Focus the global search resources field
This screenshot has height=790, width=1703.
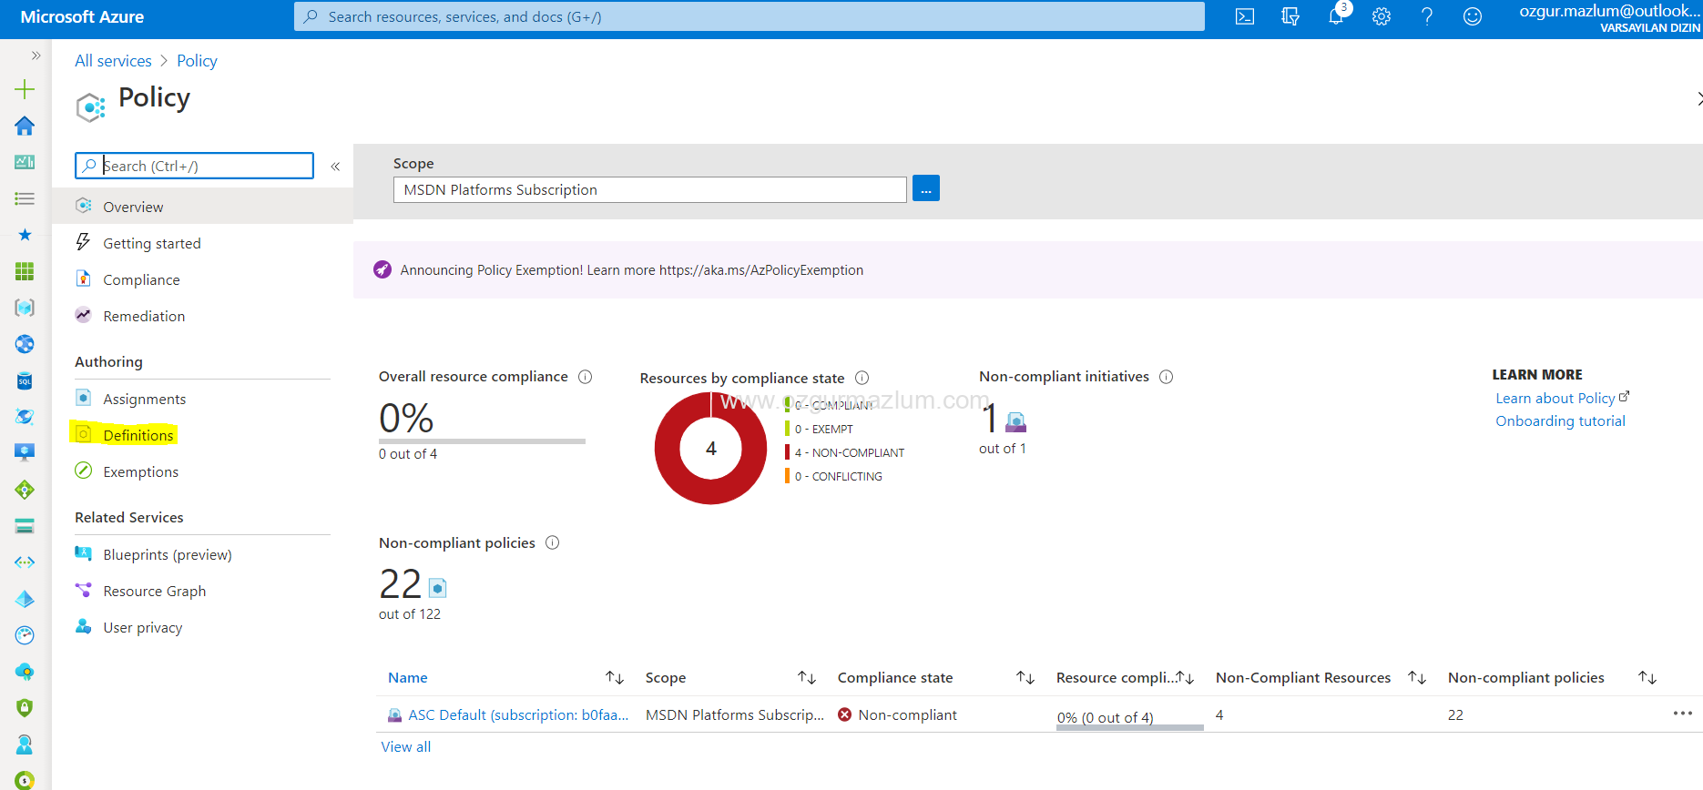click(x=749, y=16)
